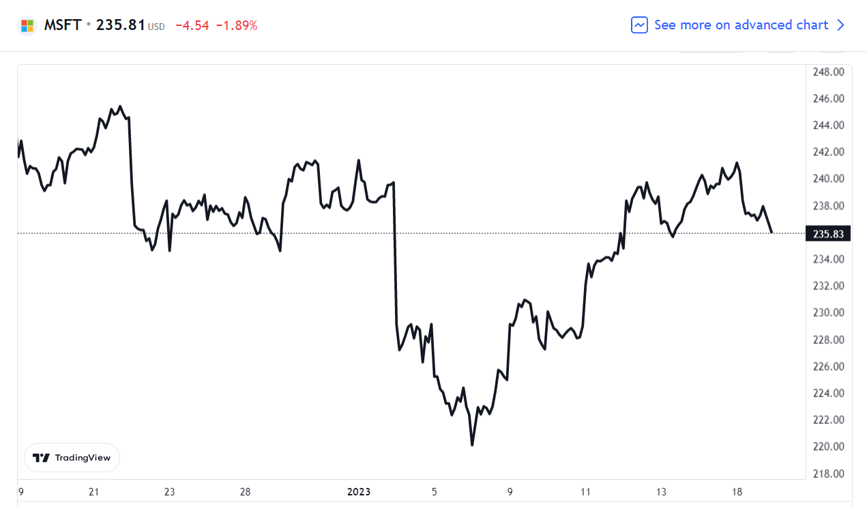Image resolution: width=867 pixels, height=507 pixels.
Task: Click the −1.89% percentage change
Action: [x=237, y=26]
